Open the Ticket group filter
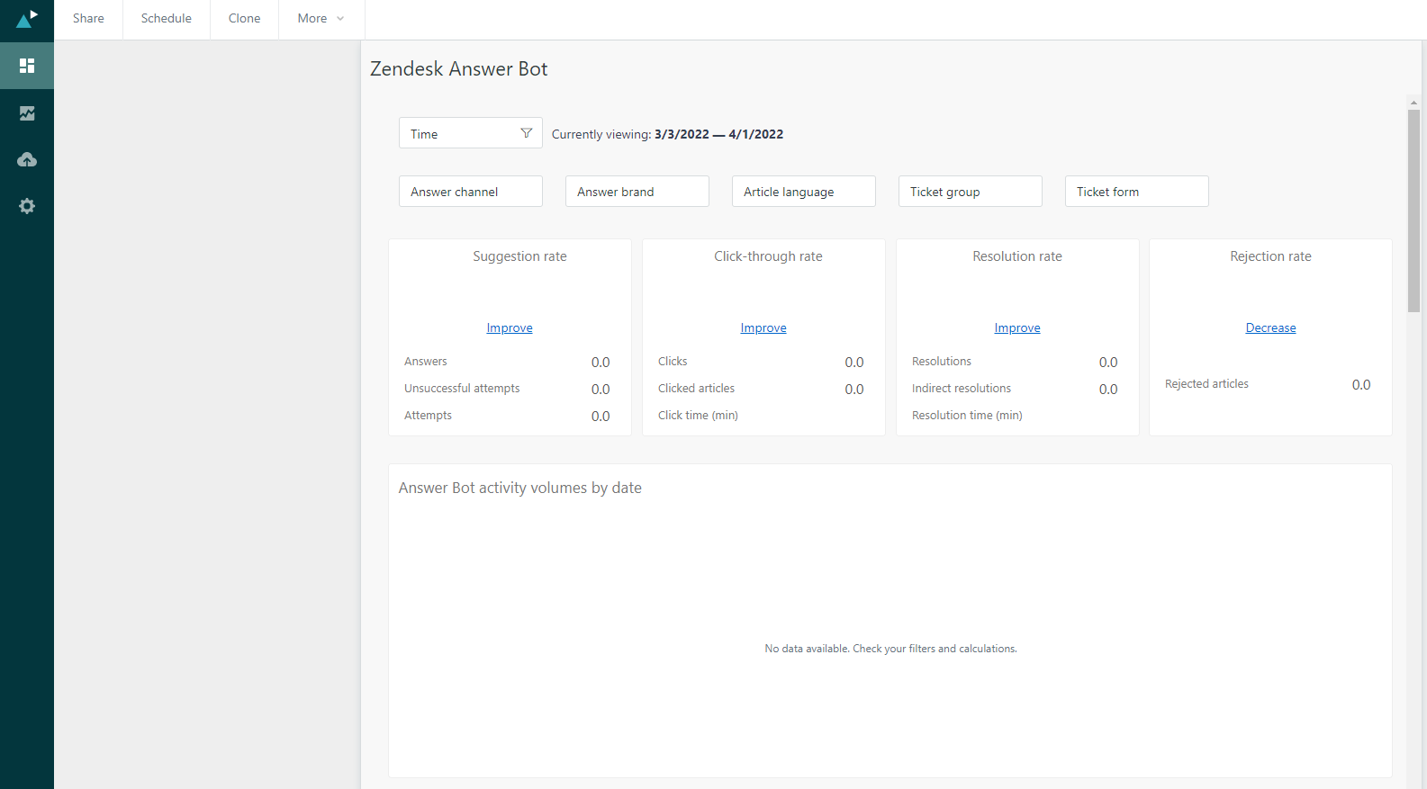 tap(971, 192)
